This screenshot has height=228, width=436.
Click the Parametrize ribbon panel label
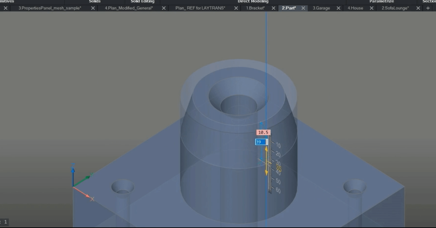tap(382, 2)
